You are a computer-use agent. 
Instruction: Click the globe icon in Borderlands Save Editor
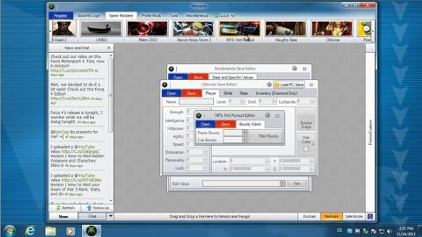pos(294,68)
